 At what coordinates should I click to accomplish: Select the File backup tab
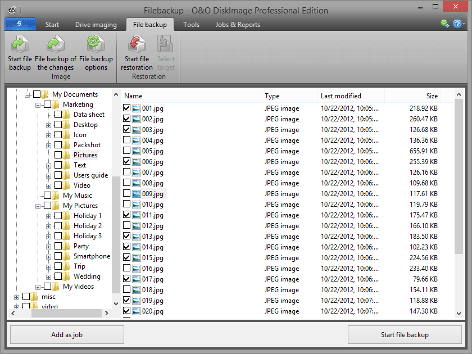point(150,25)
